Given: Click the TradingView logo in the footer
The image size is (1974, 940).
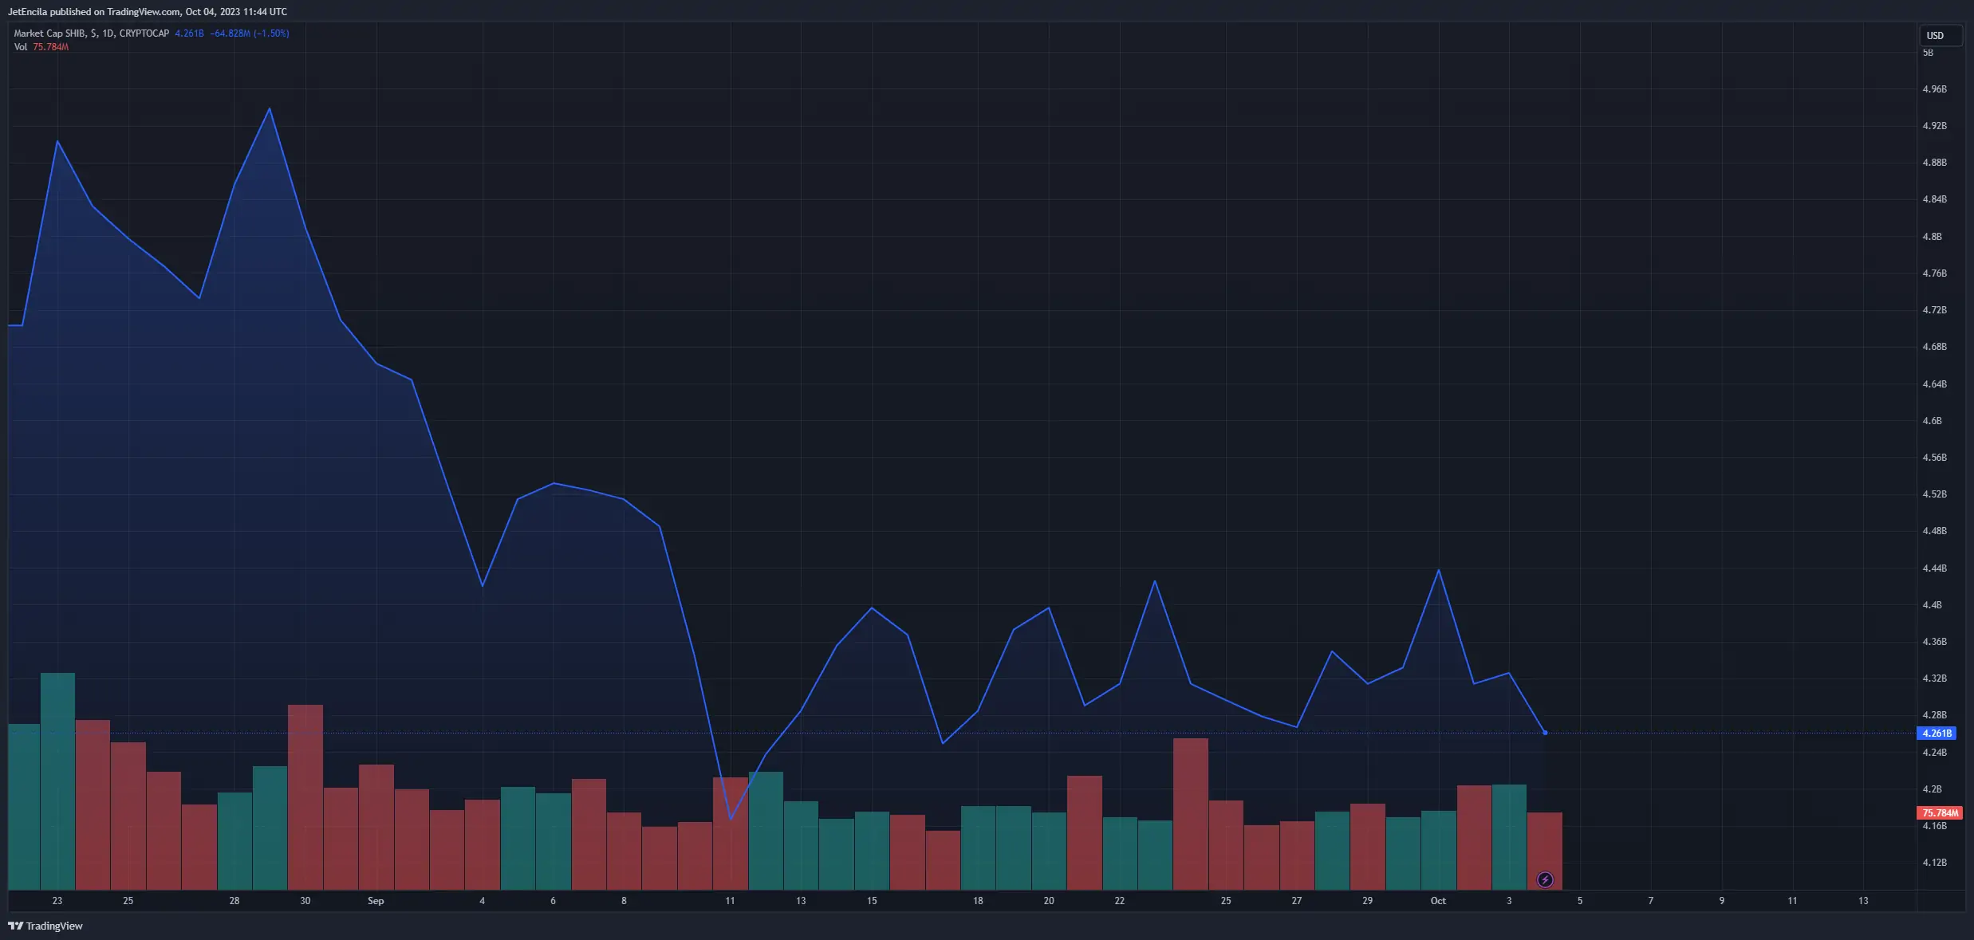Looking at the screenshot, I should click(45, 926).
